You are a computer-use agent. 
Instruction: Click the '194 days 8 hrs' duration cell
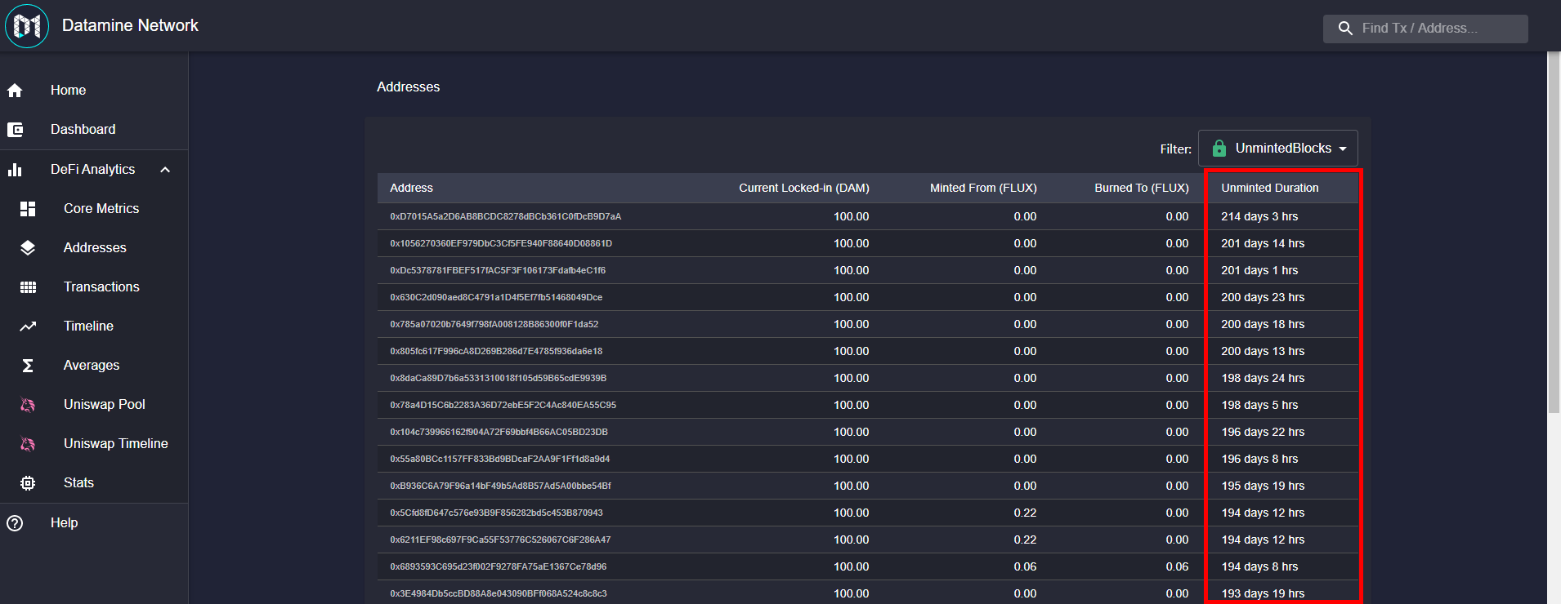pos(1259,566)
